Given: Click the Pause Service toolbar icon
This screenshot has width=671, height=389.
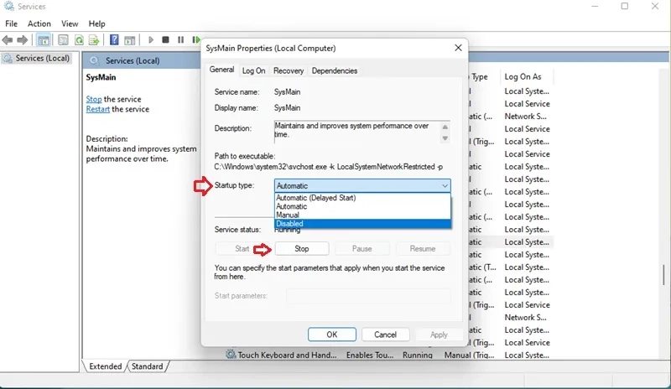Looking at the screenshot, I should click(180, 39).
